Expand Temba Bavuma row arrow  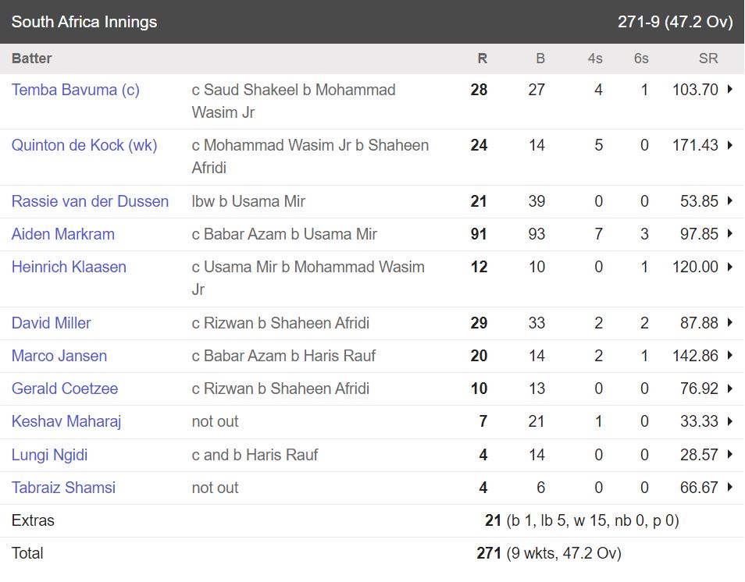(730, 90)
